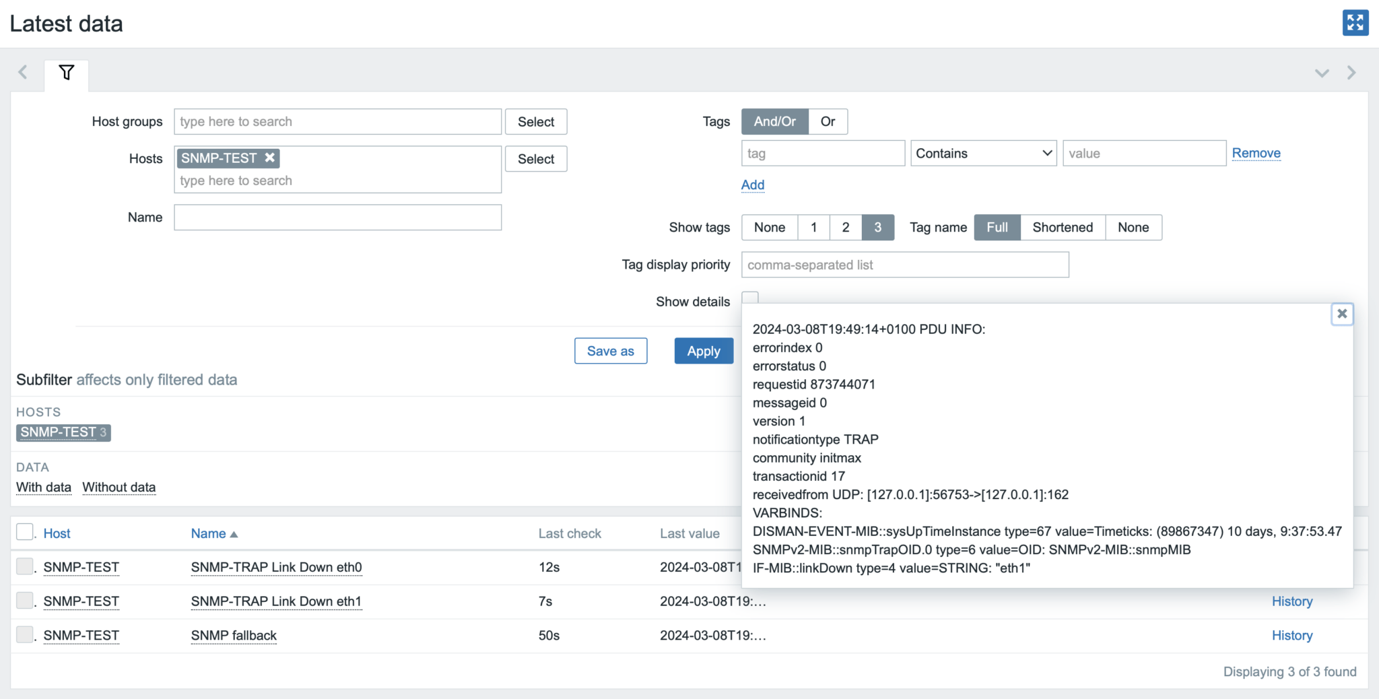Viewport: 1379px width, 699px height.
Task: Check the SNMP fallback row checkbox
Action: click(x=24, y=634)
